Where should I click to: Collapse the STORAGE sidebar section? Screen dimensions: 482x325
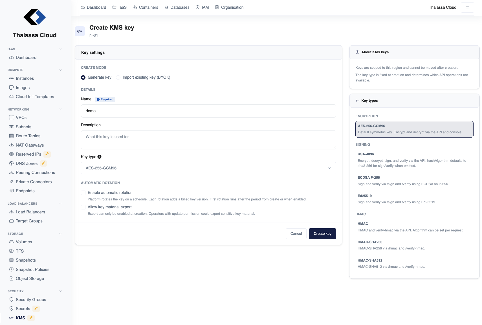(60, 234)
